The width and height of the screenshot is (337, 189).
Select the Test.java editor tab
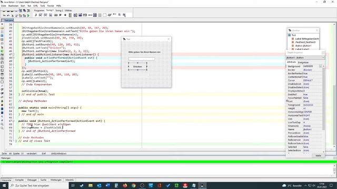[x=8, y=20]
